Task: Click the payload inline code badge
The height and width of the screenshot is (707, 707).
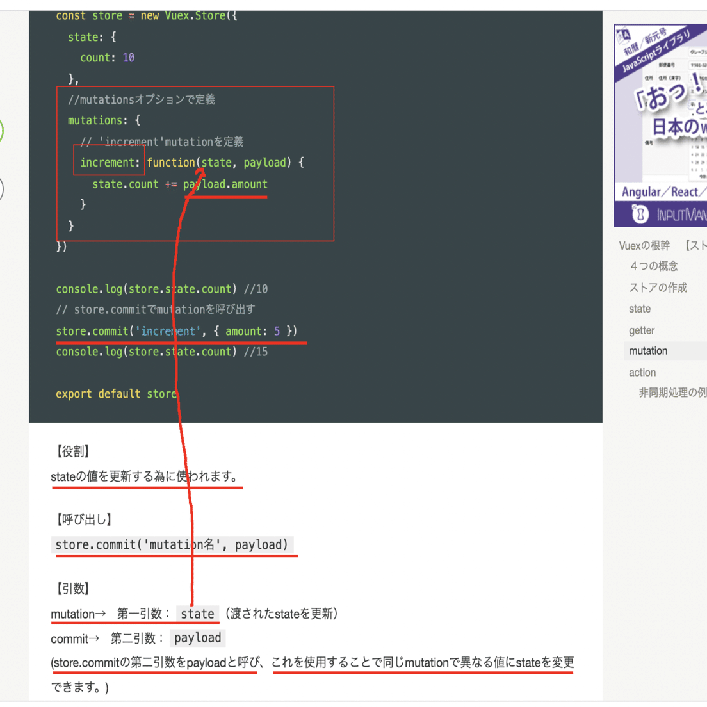Action: click(x=197, y=638)
